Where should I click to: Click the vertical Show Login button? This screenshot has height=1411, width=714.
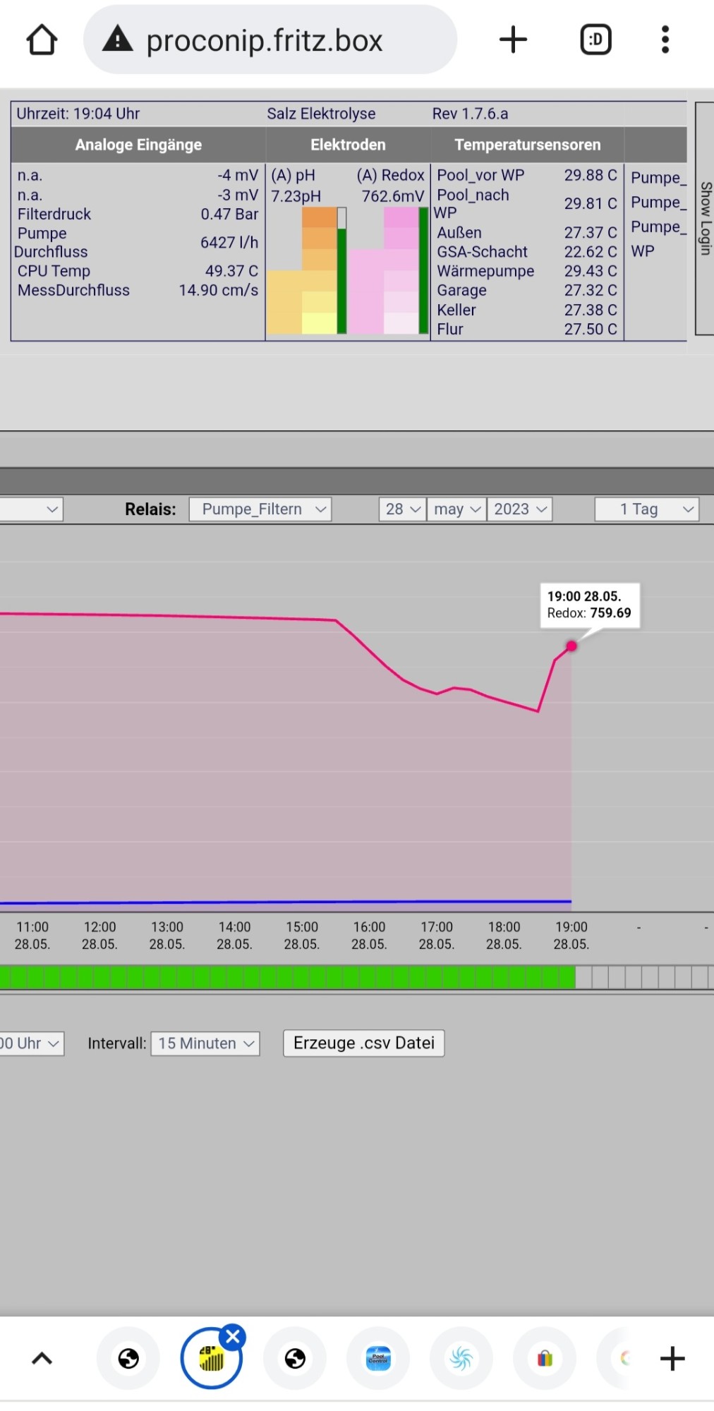tap(705, 219)
